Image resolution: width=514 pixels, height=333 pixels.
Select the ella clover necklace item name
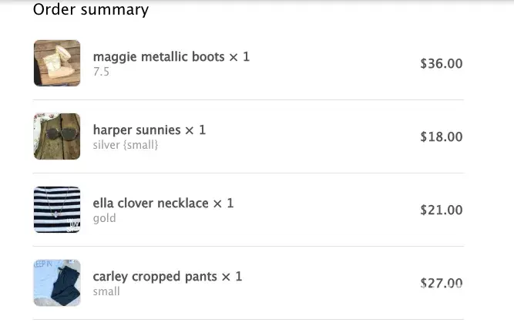(x=150, y=203)
